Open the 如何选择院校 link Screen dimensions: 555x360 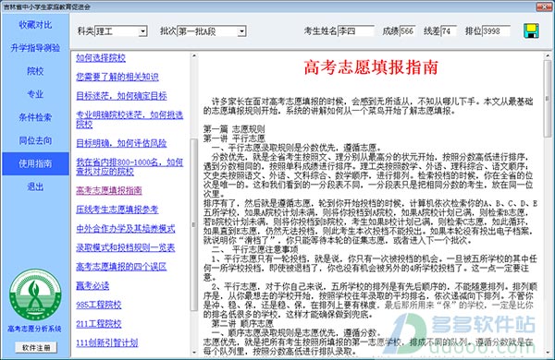pos(101,58)
